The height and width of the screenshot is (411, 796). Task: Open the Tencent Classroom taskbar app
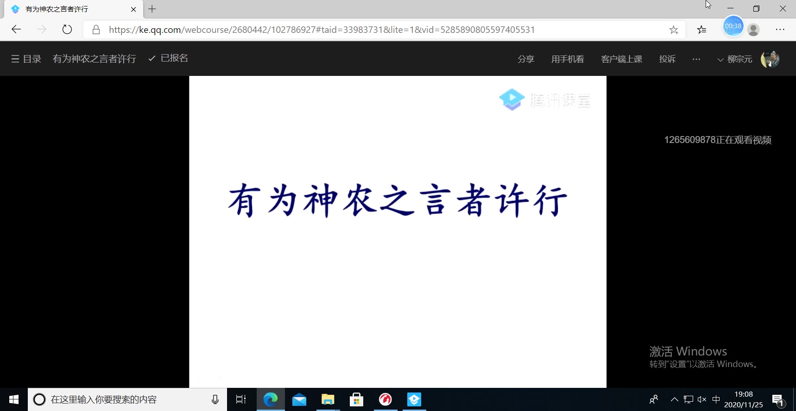click(414, 399)
